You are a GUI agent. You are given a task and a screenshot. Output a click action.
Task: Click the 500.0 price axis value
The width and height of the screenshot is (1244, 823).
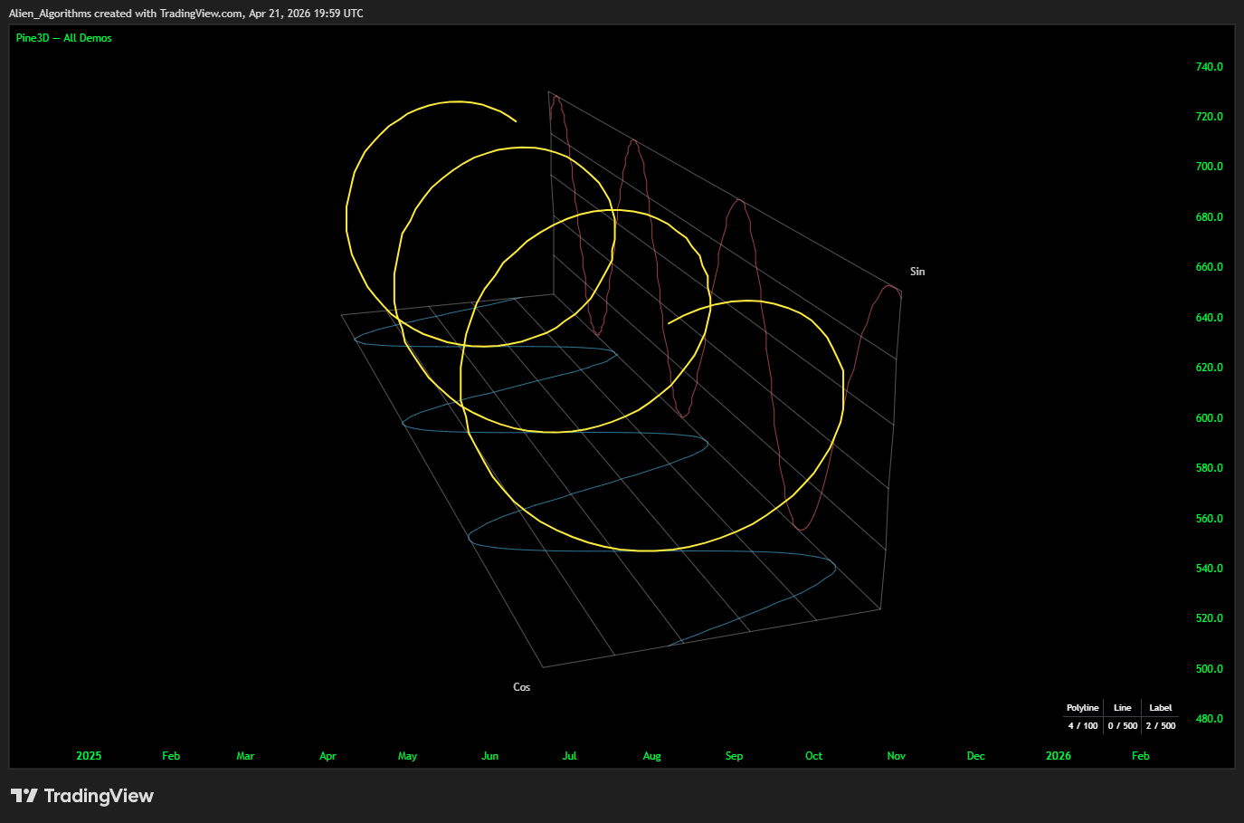[1209, 669]
